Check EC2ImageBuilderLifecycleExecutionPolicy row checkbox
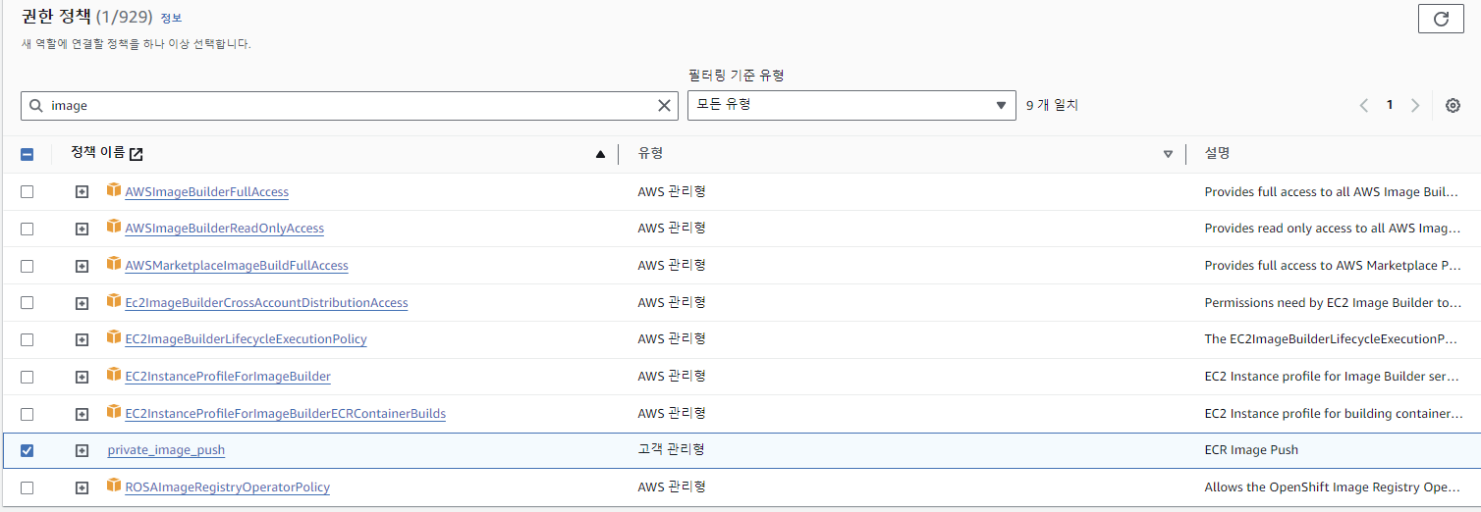This screenshot has width=1481, height=512. click(x=27, y=339)
